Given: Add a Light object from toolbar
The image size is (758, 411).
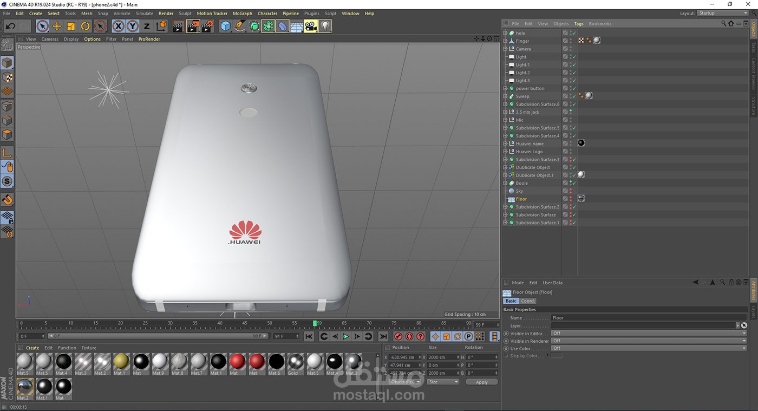Looking at the screenshot, I should coord(325,26).
